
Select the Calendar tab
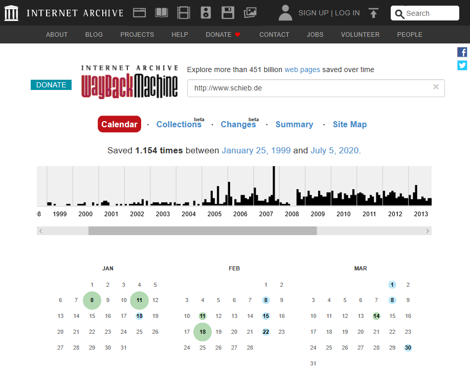119,124
